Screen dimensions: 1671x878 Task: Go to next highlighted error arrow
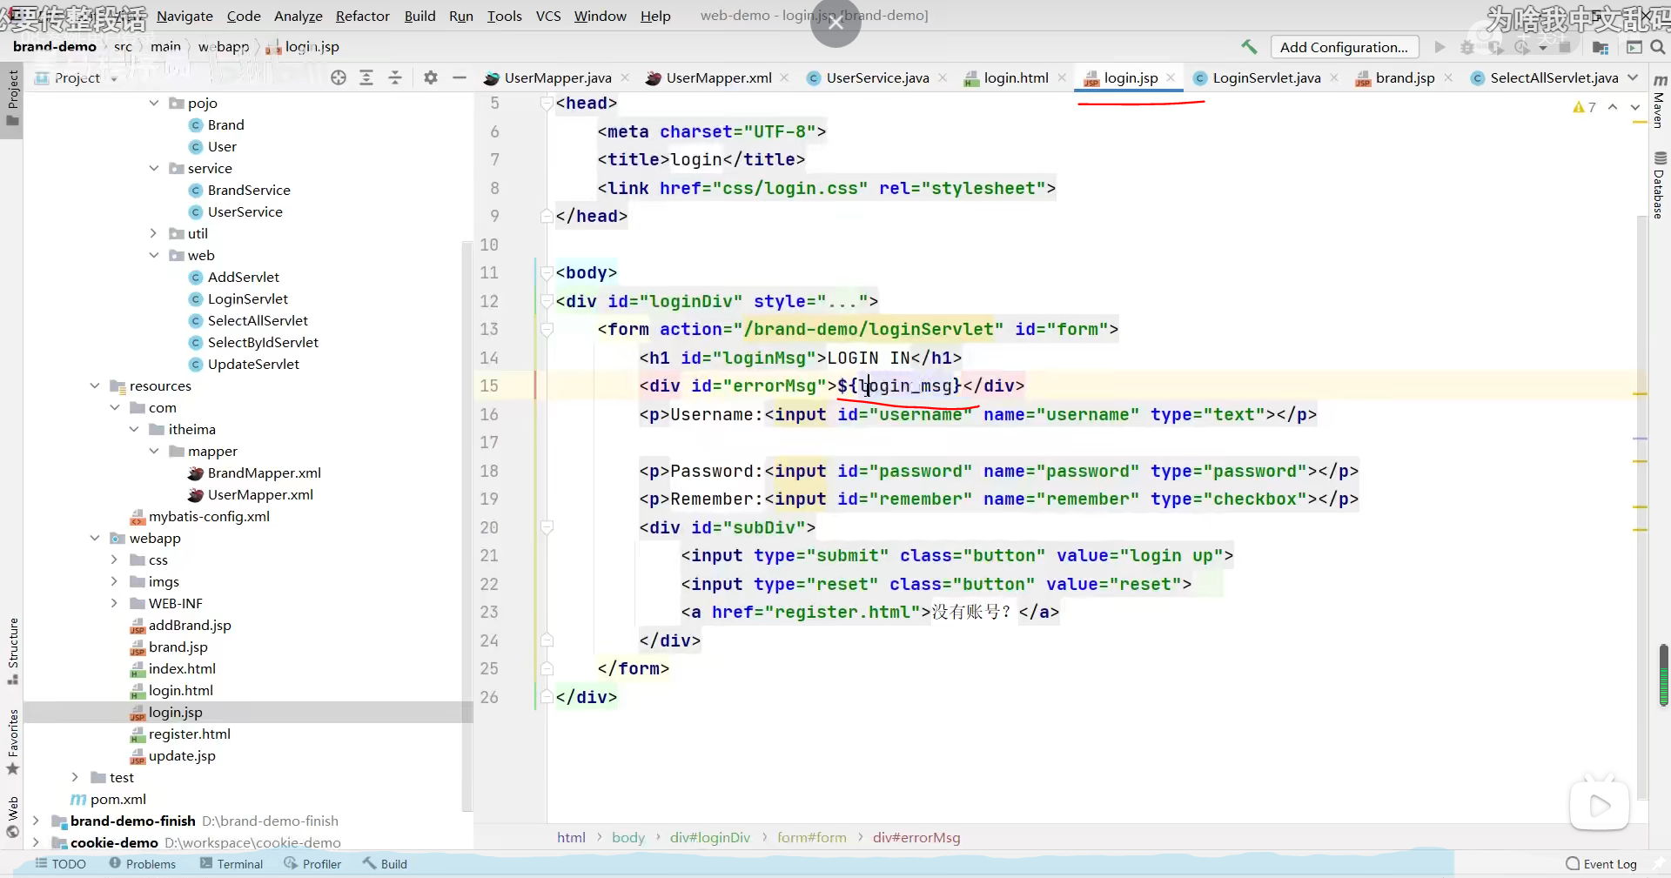[1634, 107]
